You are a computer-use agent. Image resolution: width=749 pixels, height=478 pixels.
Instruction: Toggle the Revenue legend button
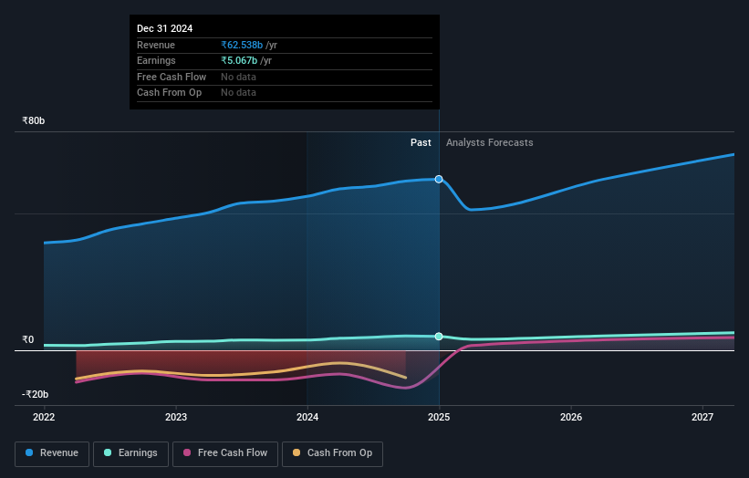tap(52, 453)
